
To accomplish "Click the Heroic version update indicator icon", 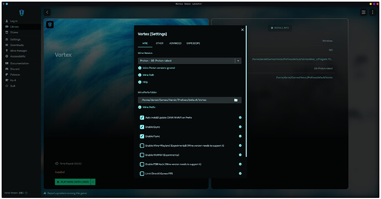I will pos(27,193).
